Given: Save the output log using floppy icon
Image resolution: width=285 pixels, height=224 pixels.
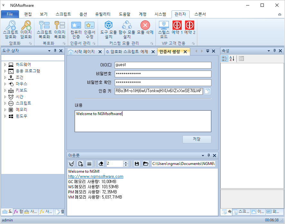Looking at the screenshot, I should click(x=137, y=164).
